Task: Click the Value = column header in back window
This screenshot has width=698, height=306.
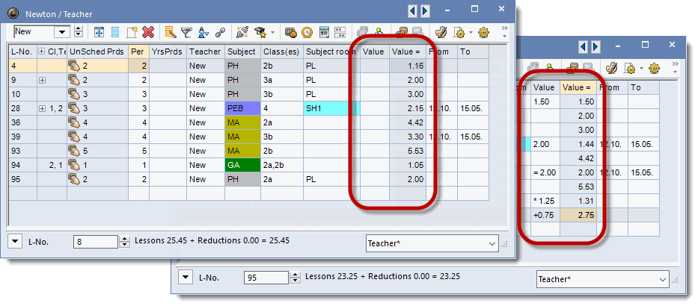Action: (577, 87)
